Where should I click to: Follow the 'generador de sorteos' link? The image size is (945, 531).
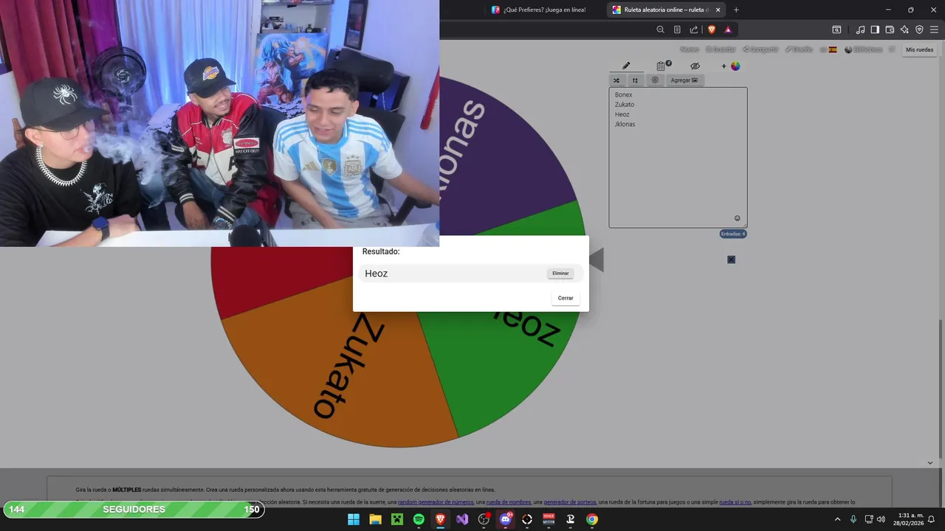[570, 502]
